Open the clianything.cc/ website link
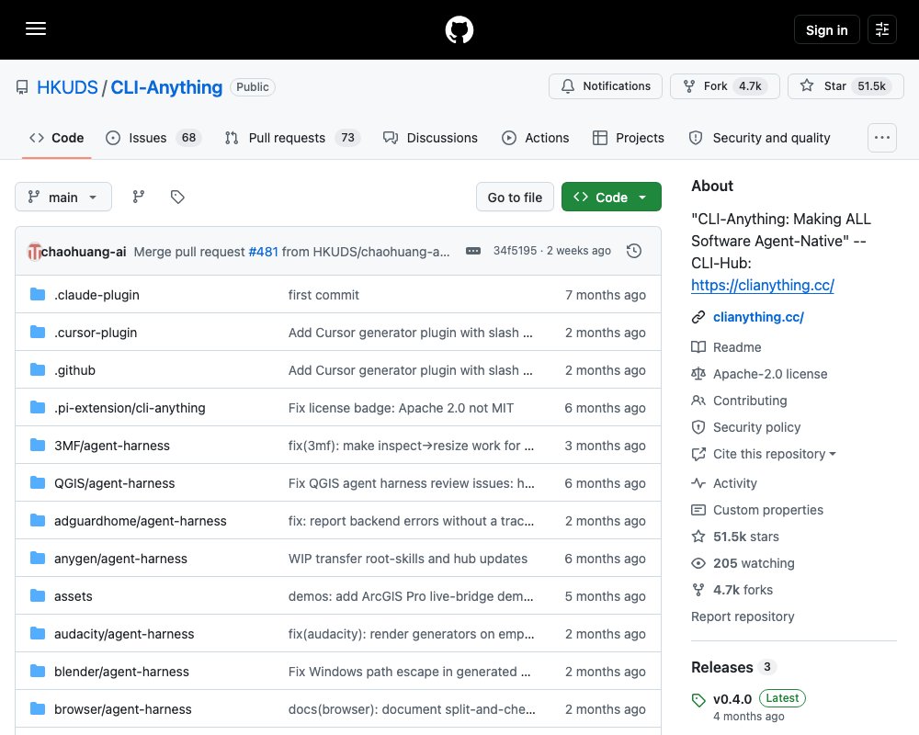The image size is (919, 735). [x=758, y=317]
